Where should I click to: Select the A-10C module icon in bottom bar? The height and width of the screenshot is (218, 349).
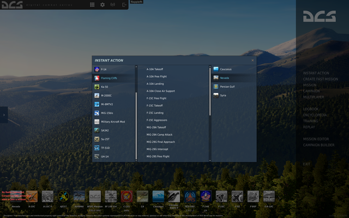(32, 196)
